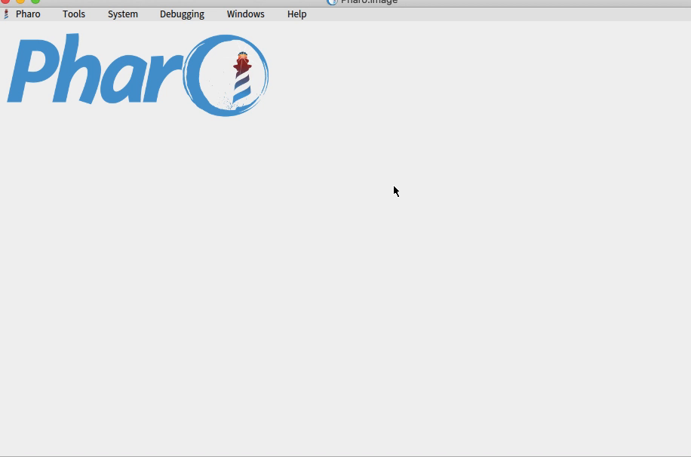Viewport: 691px width, 457px height.
Task: Open the System menu
Action: 123,14
